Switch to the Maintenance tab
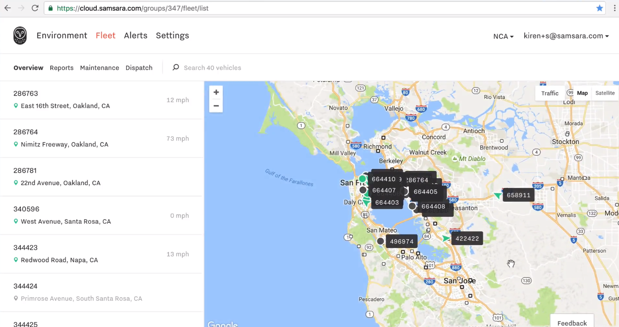Viewport: 619px width, 327px height. coord(99,68)
